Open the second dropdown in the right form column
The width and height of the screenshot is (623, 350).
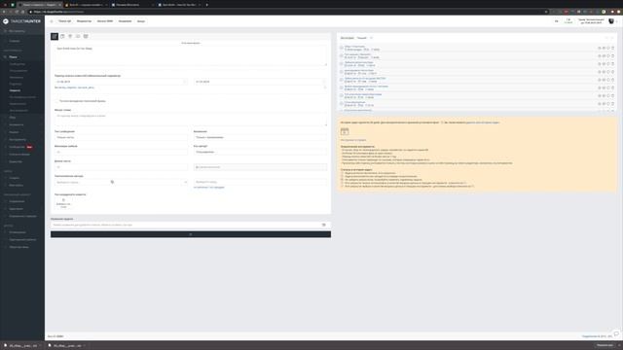coord(260,152)
